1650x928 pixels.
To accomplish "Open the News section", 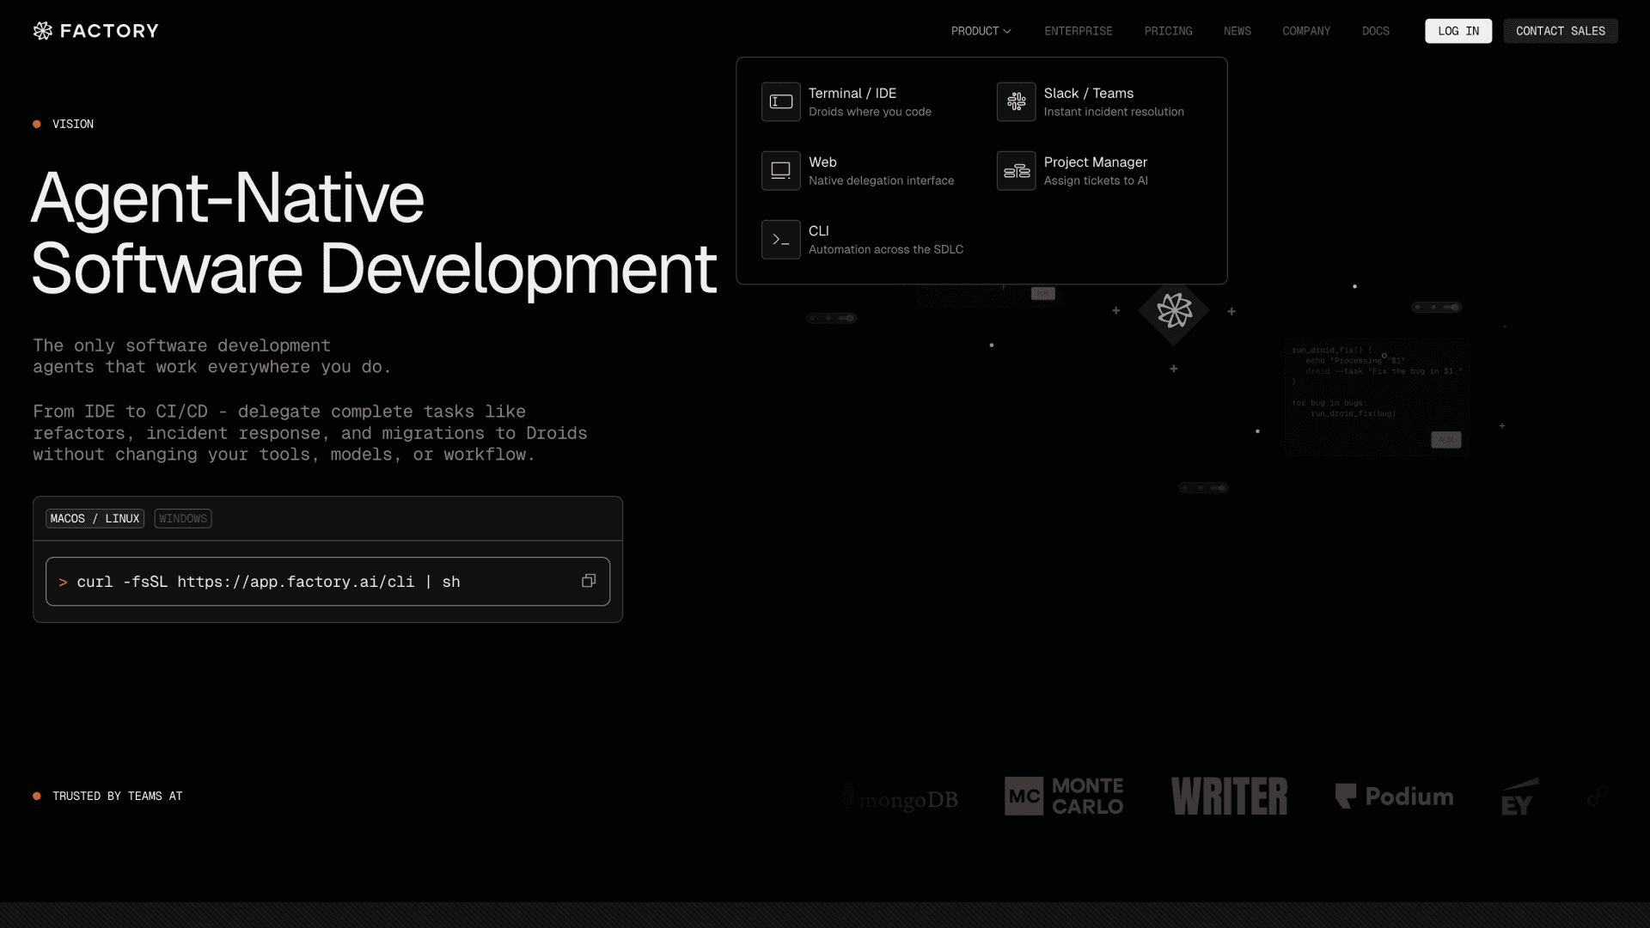I will 1237,31.
